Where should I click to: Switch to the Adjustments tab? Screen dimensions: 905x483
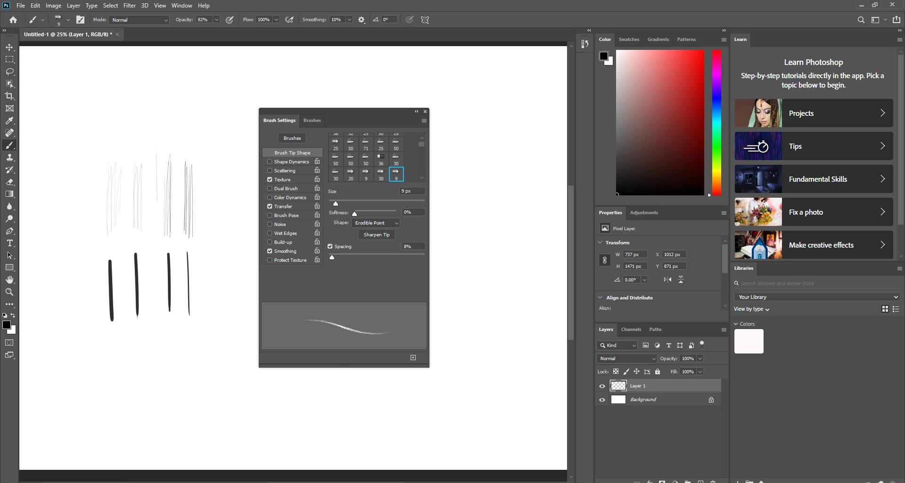pos(644,213)
